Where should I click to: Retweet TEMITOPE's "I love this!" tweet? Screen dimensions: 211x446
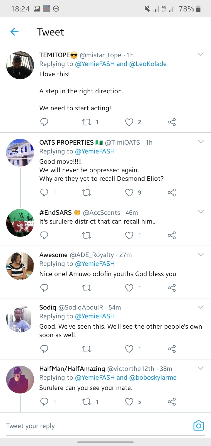click(87, 122)
